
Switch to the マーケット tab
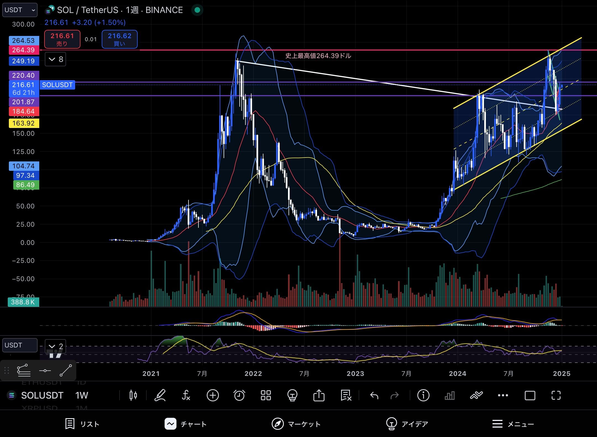click(x=296, y=424)
